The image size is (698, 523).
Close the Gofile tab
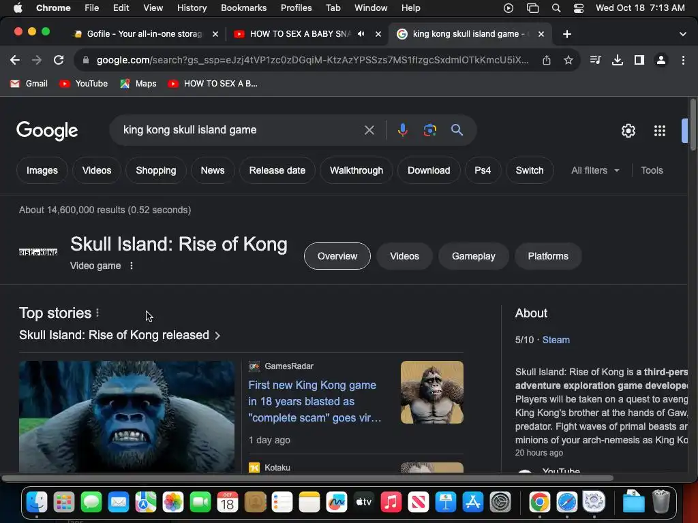click(x=215, y=34)
